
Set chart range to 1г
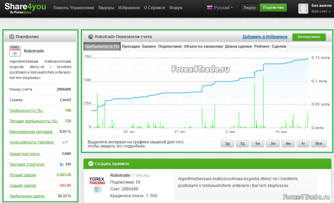coord(303,144)
